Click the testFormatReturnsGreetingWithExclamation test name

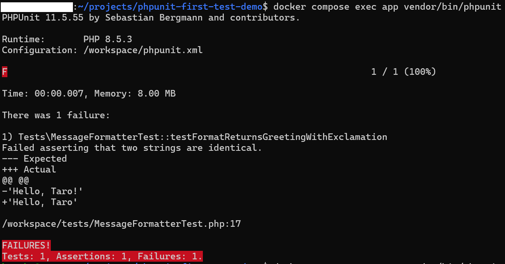click(x=278, y=137)
